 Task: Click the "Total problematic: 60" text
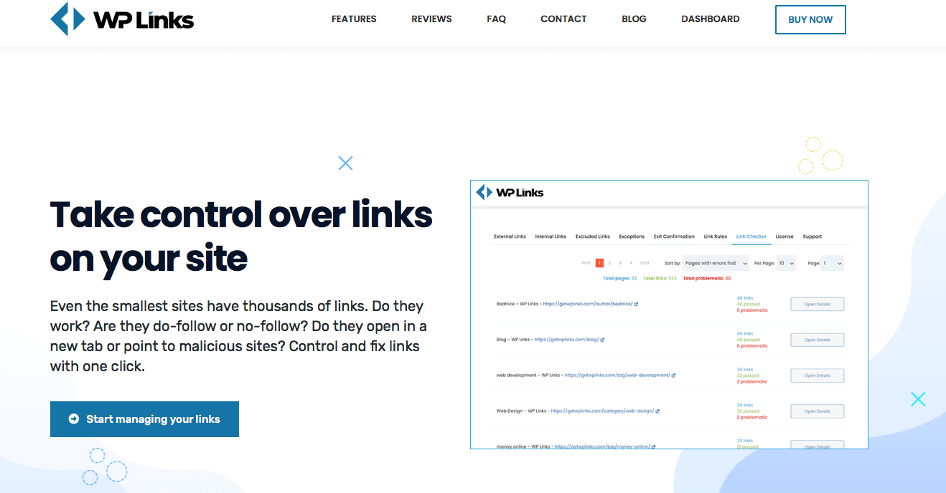707,278
